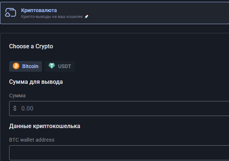Click the dollar sign in amount field
The width and height of the screenshot is (229, 161).
click(x=15, y=108)
